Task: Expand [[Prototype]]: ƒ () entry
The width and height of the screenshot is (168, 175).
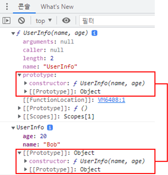Action: tap(19, 108)
